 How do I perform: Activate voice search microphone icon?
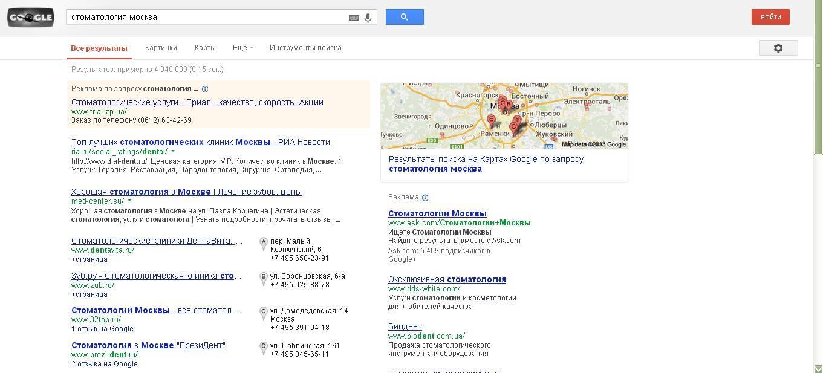point(368,18)
